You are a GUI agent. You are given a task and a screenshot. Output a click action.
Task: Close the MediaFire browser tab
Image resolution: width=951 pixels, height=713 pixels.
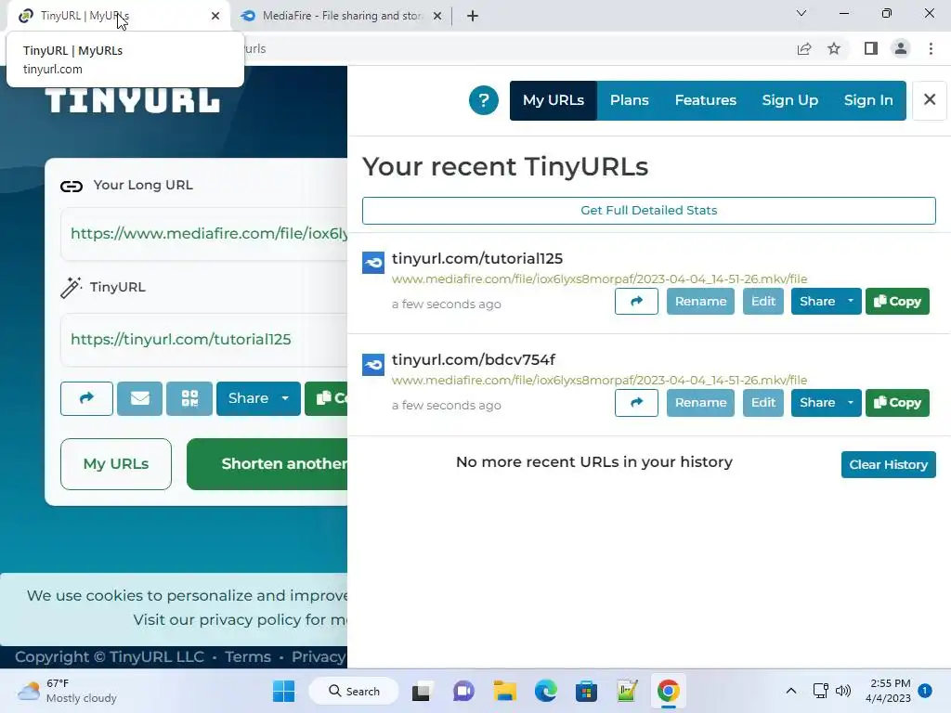[437, 16]
